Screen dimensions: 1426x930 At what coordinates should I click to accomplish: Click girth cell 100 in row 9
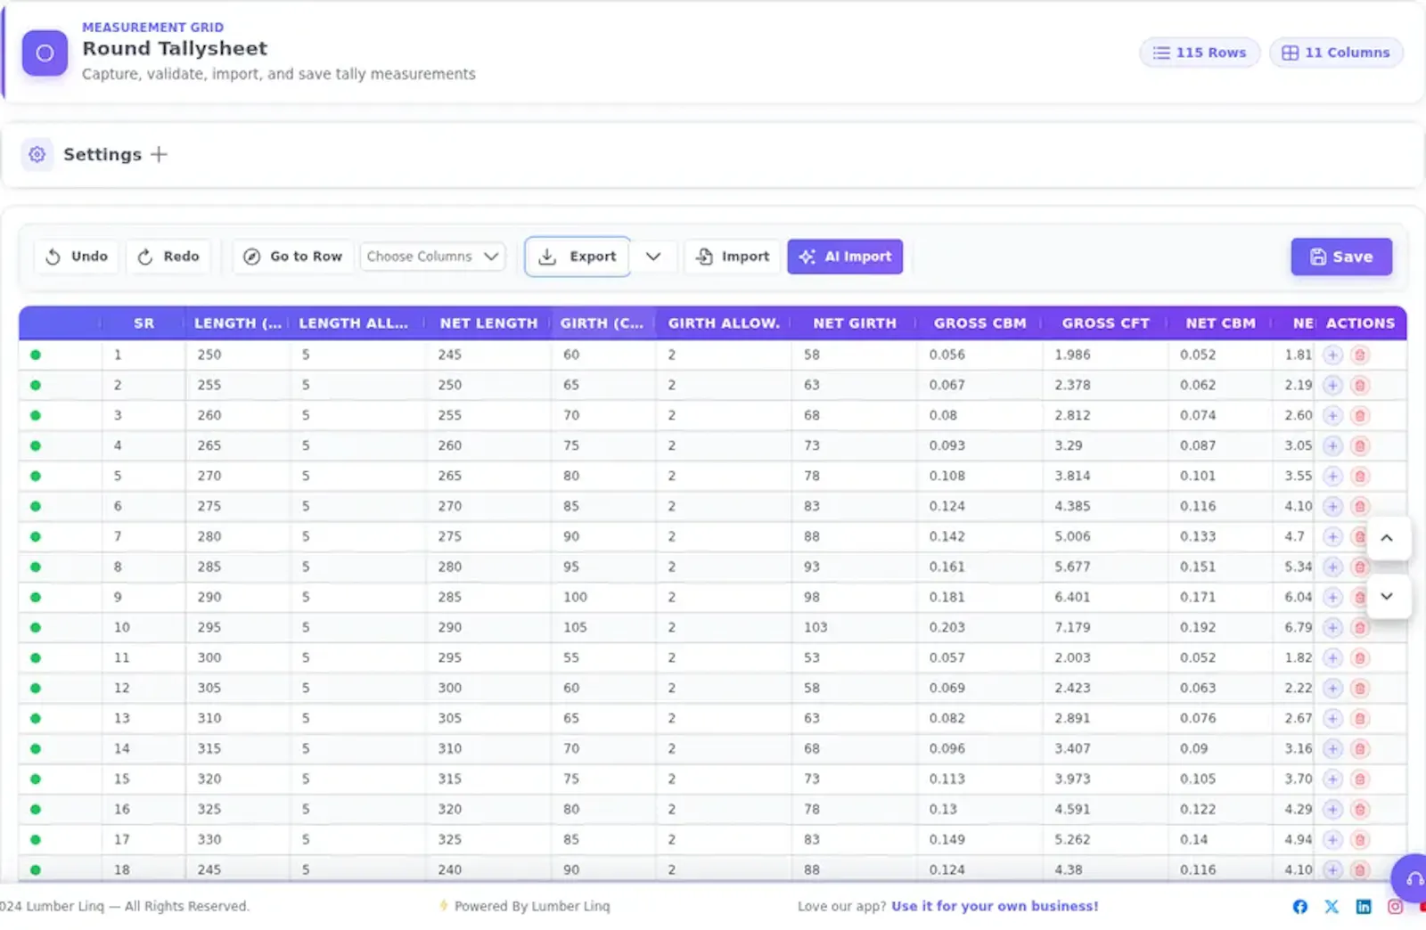pyautogui.click(x=602, y=597)
